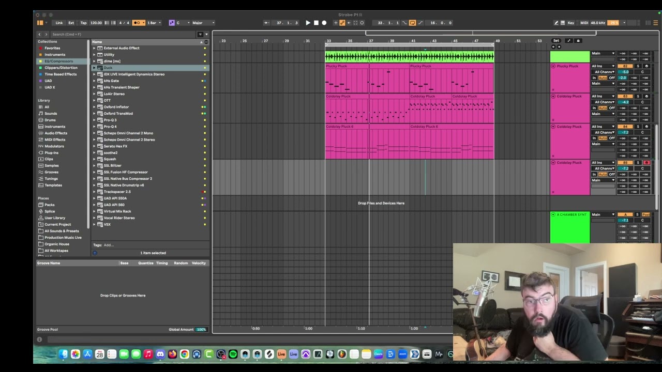
Task: Click Plucky Pluck volume value -5.0
Action: tap(625, 72)
